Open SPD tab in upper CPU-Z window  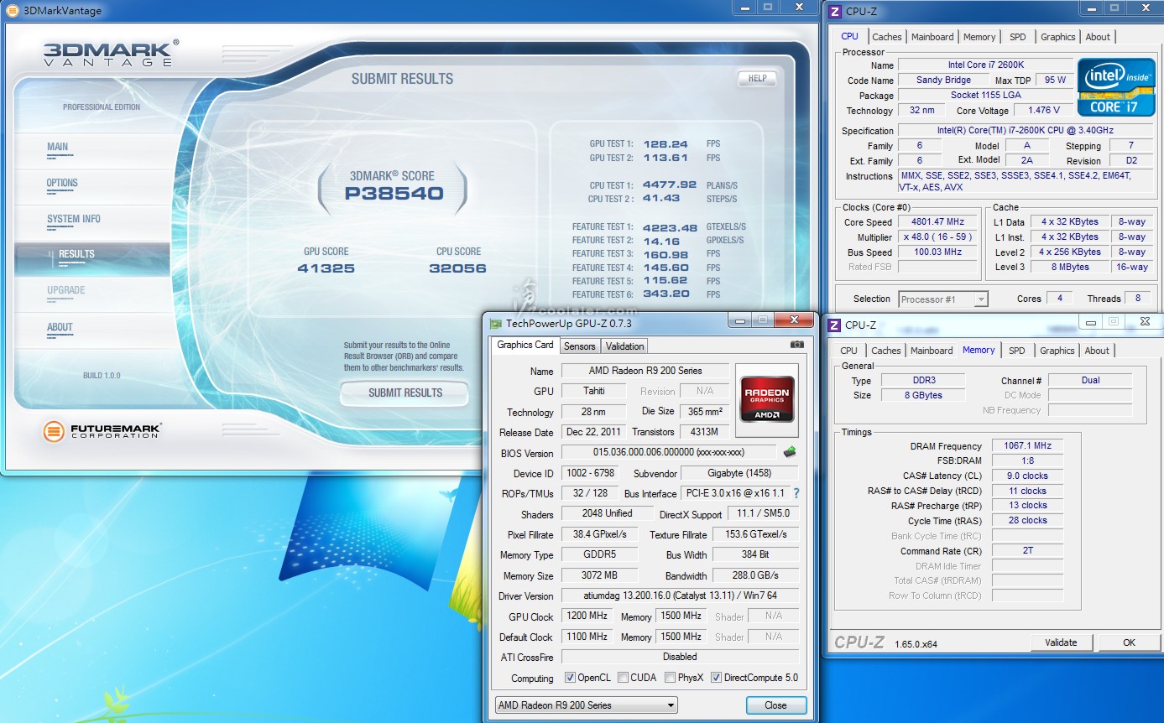[x=1017, y=37]
